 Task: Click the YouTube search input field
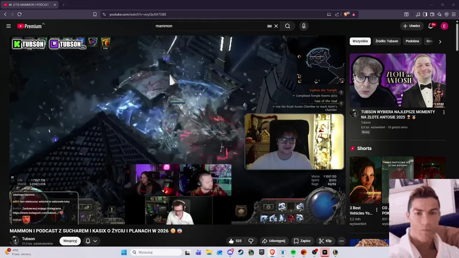pos(210,26)
